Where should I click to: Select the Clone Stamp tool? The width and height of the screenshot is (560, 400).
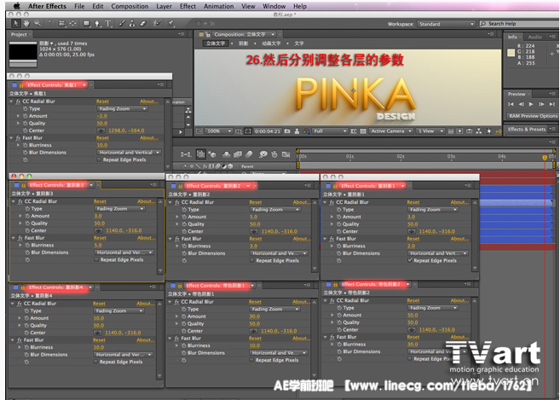pos(132,23)
